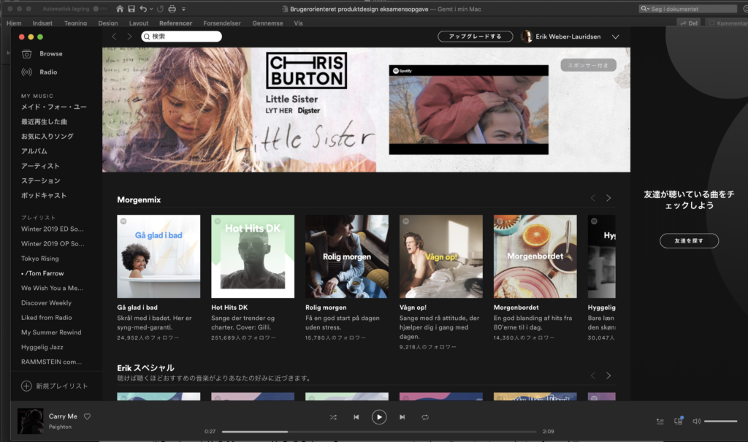Open the Vågn op! playlist cover

point(440,256)
